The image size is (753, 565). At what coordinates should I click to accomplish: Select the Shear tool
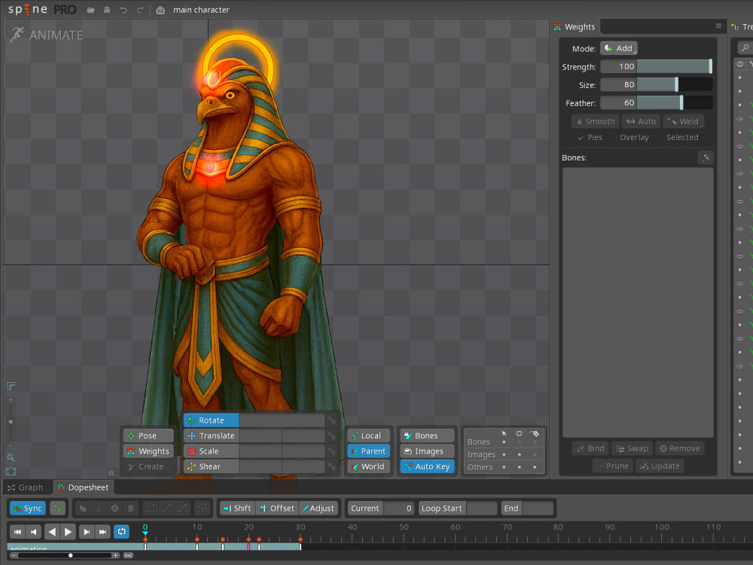click(212, 466)
